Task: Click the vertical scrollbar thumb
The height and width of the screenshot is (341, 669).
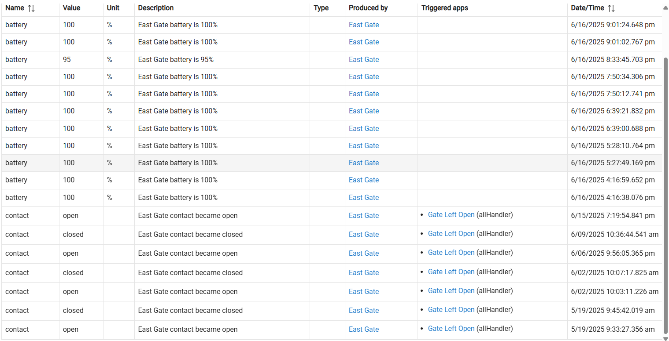Action: click(665, 193)
